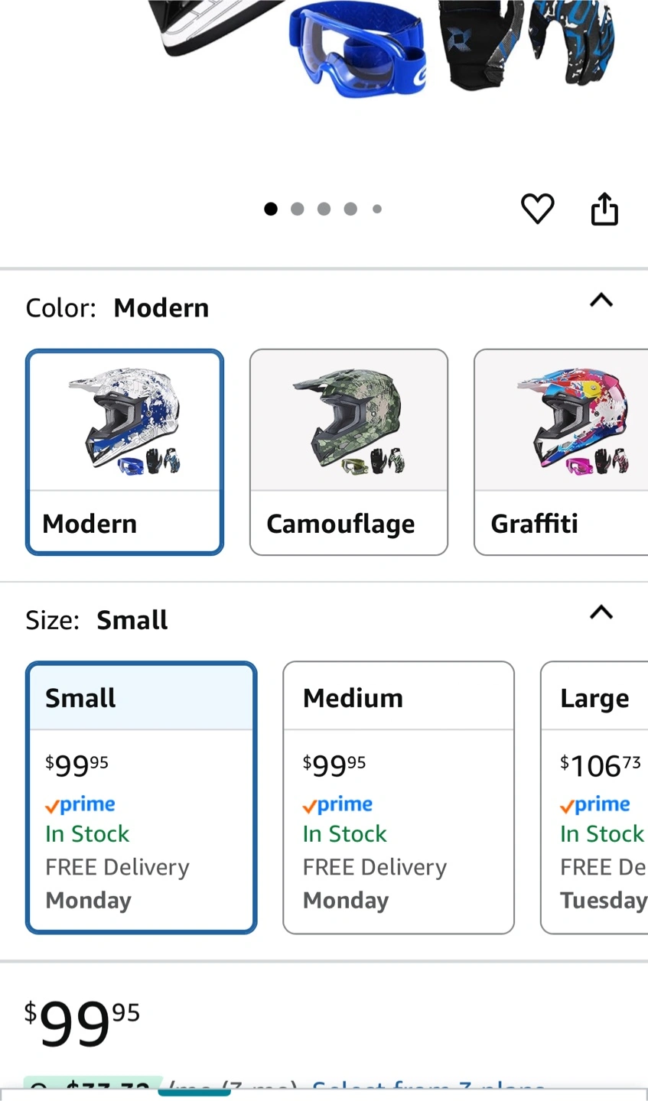Collapse the Size section chevron
The height and width of the screenshot is (1101, 648).
601,612
